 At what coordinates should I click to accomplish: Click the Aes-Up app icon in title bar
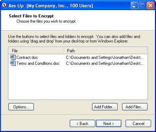(4, 5)
